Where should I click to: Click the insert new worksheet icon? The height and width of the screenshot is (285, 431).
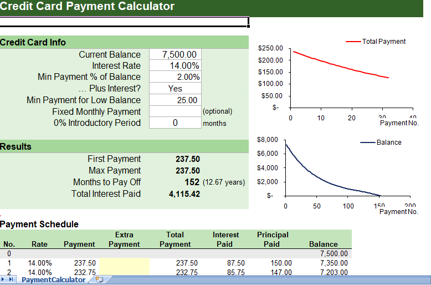(99, 280)
